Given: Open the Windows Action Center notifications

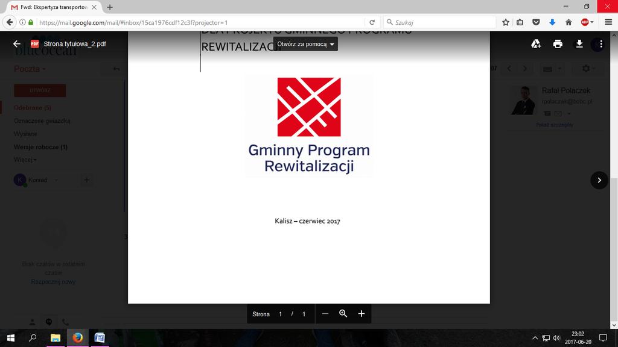Looking at the screenshot, I should 603,338.
